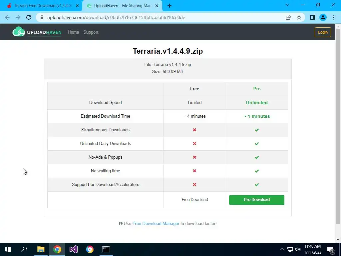
Task: Click the green Pro Download button
Action: click(x=257, y=200)
